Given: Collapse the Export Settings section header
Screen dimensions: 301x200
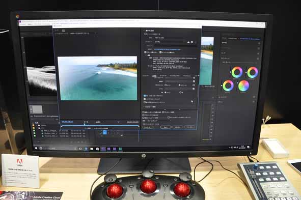Looking at the screenshot, I should [144, 31].
